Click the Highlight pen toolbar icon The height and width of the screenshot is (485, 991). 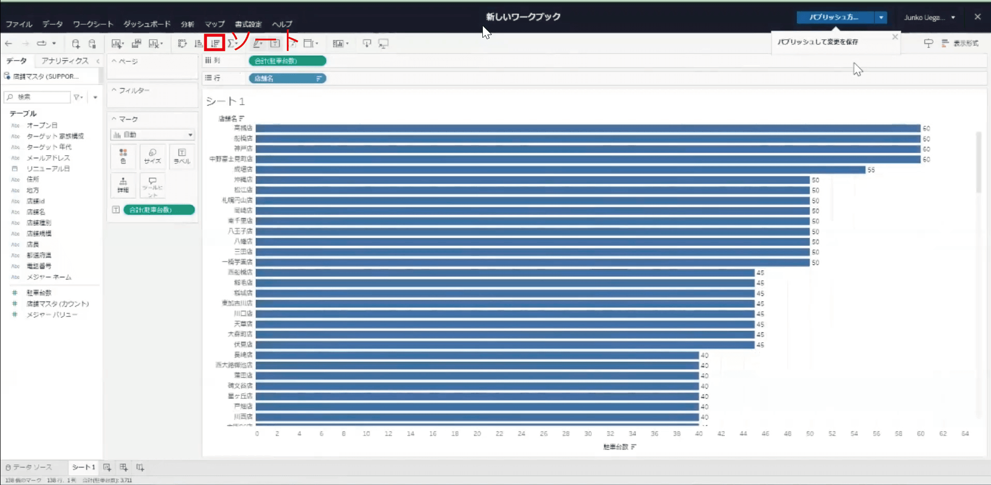257,44
